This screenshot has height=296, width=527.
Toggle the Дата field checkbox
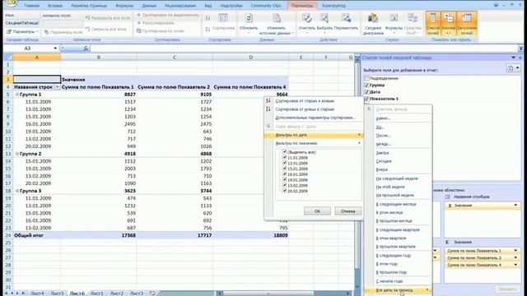pos(367,92)
